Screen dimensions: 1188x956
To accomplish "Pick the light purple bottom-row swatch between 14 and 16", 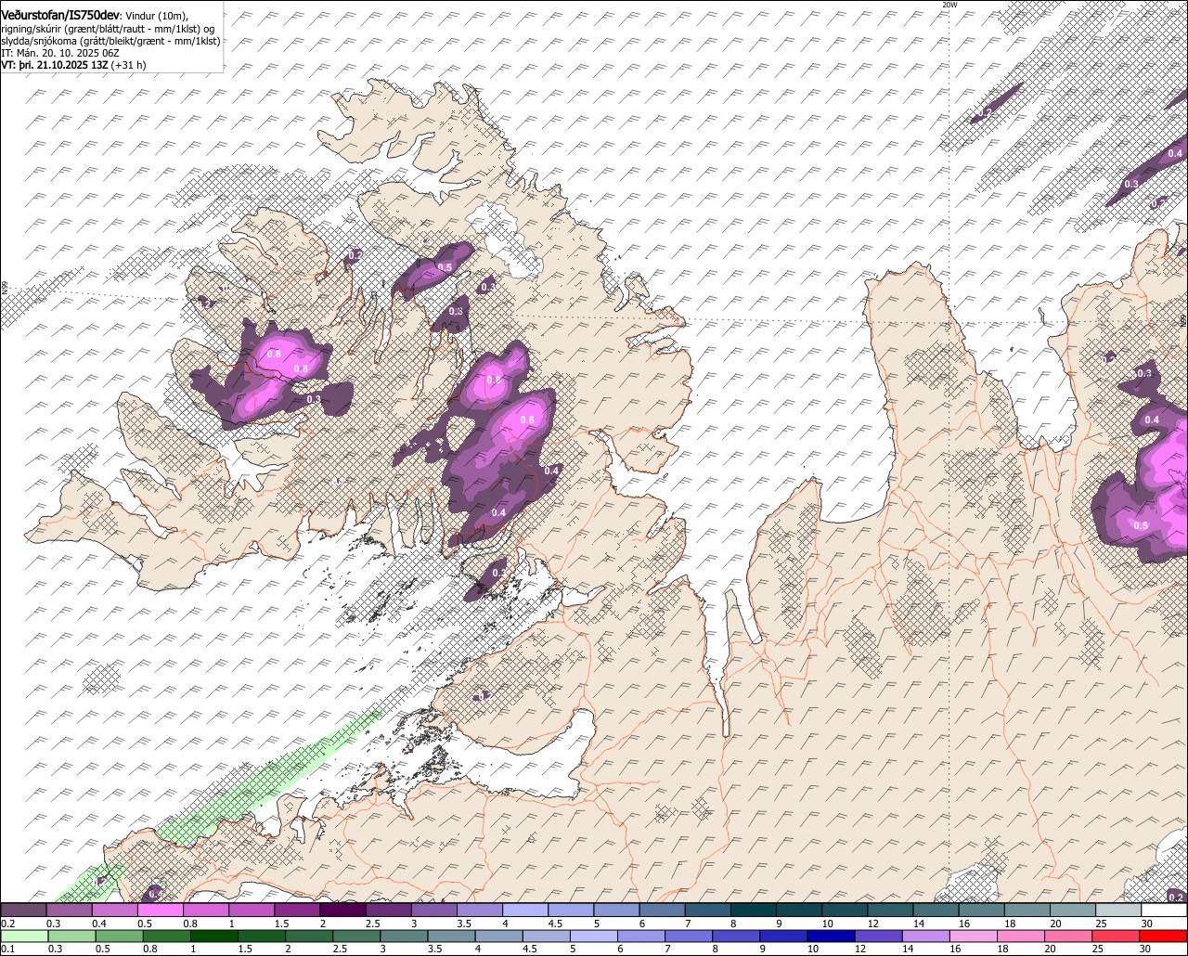I will pyautogui.click(x=926, y=937).
